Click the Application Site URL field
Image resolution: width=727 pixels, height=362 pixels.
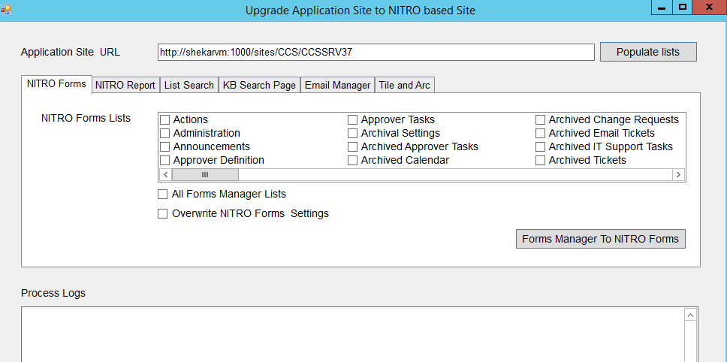pyautogui.click(x=376, y=52)
